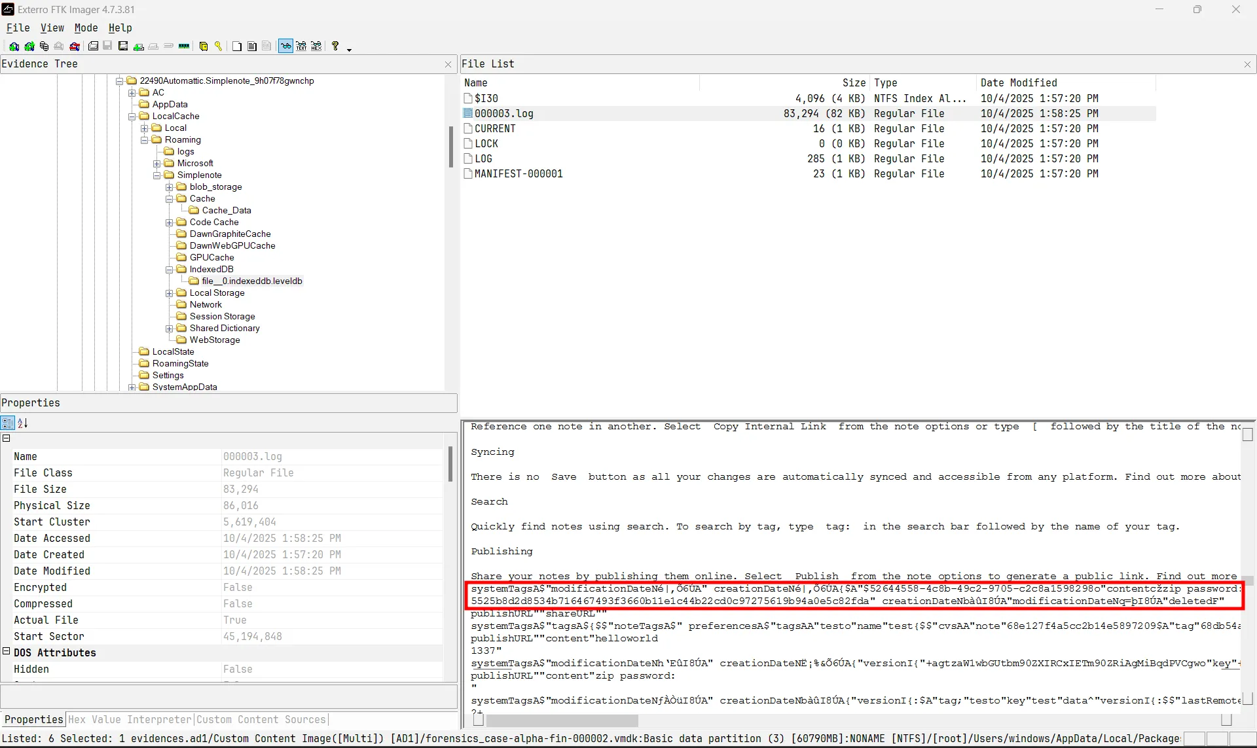The image size is (1257, 748).
Task: Click the Detect EFS Encryption key icon
Action: click(x=218, y=46)
